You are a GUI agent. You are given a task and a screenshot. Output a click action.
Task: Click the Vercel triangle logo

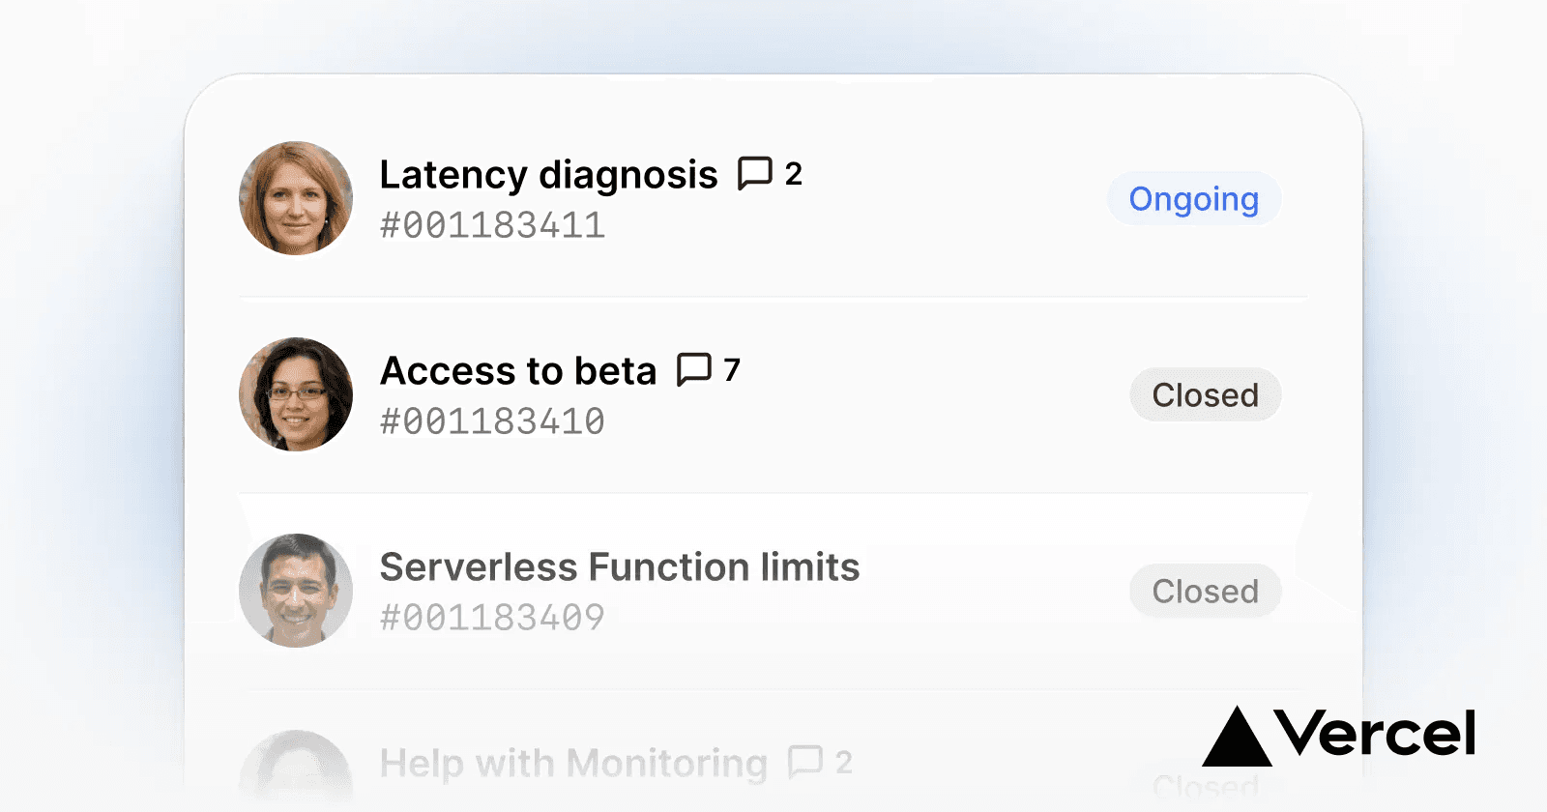click(1236, 737)
